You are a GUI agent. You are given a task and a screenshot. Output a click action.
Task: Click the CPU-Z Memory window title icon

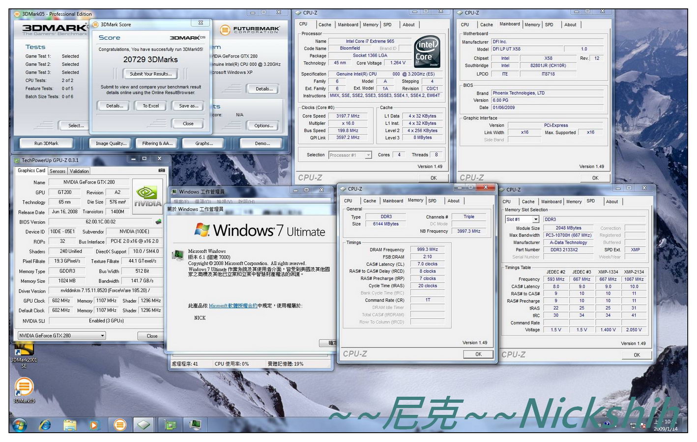pos(343,189)
